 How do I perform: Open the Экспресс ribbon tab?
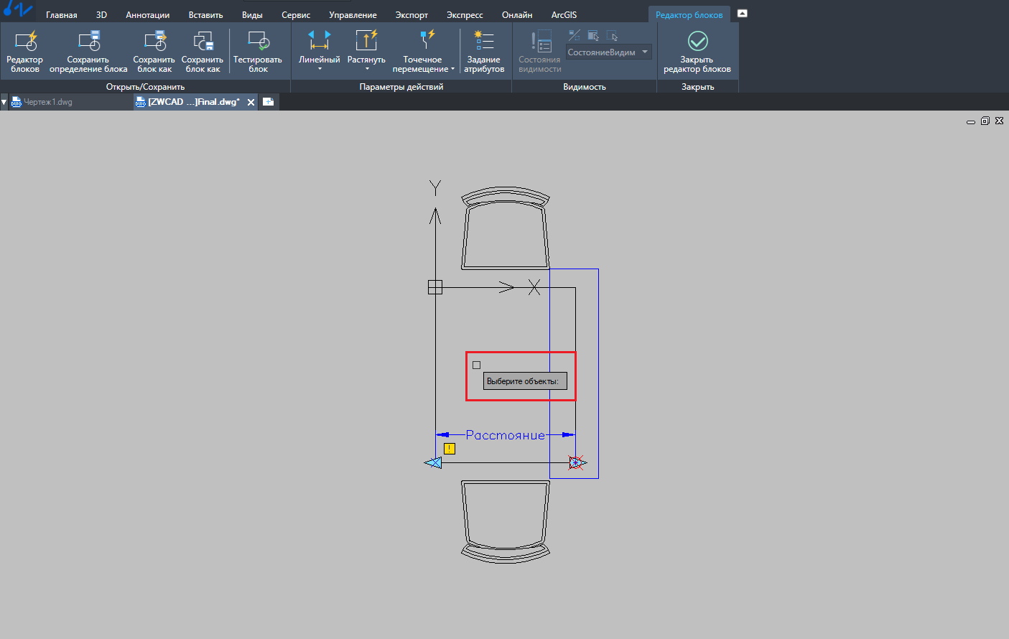click(x=465, y=15)
